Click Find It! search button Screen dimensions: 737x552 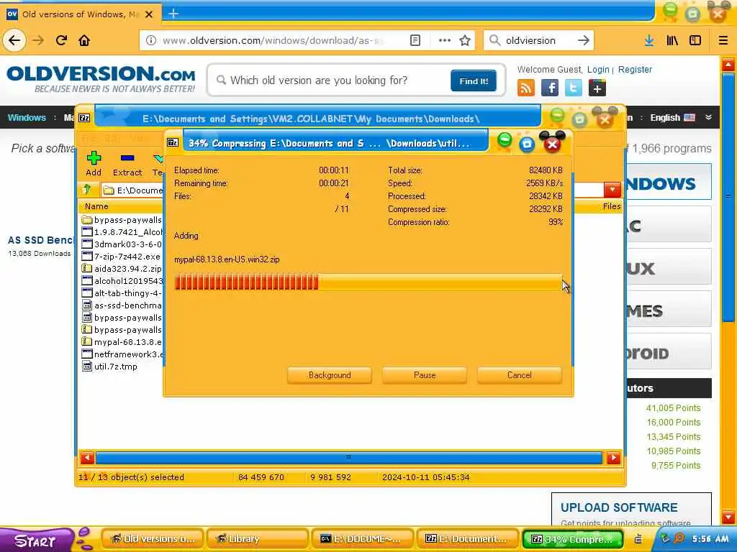(x=474, y=80)
